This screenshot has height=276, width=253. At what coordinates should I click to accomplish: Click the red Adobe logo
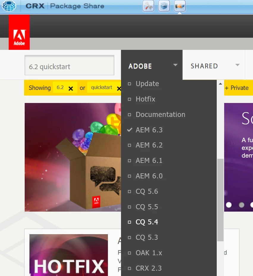tap(19, 32)
